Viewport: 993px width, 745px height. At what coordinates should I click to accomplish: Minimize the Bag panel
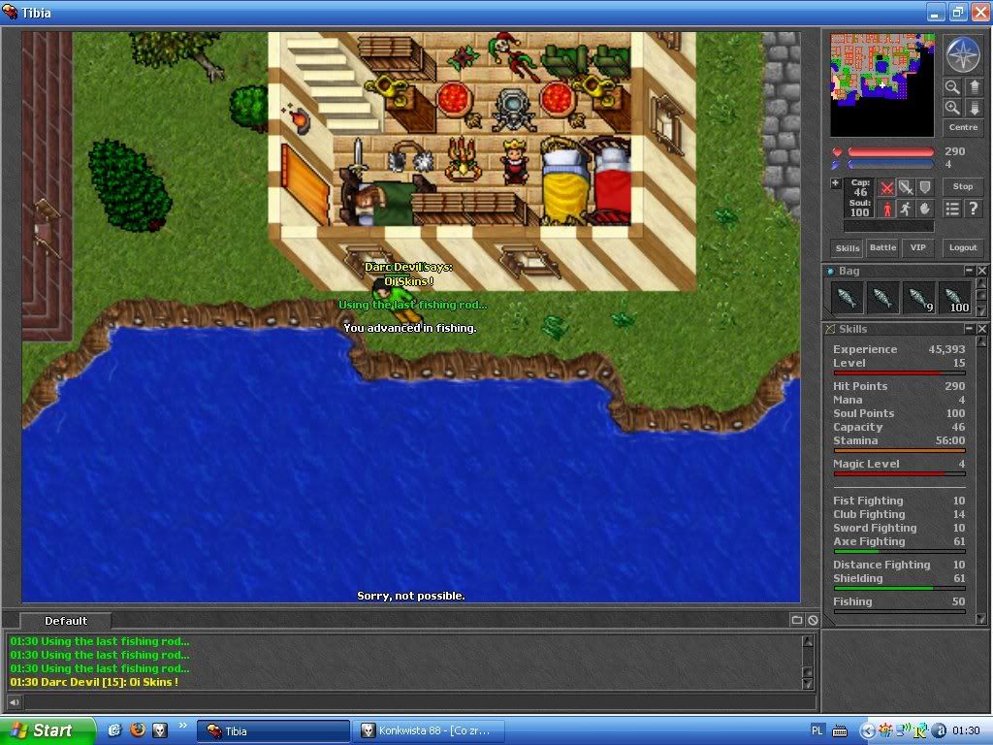[x=969, y=271]
